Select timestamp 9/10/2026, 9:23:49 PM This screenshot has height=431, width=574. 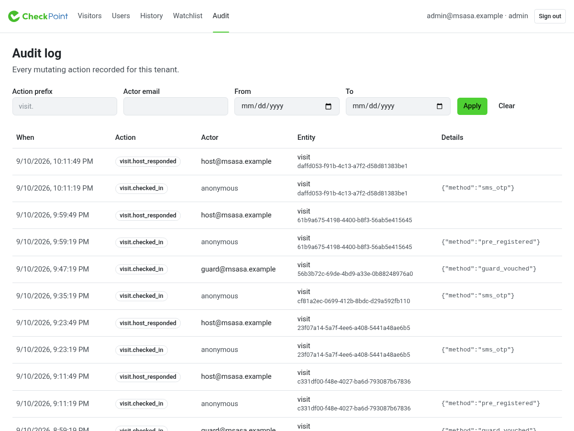pyautogui.click(x=53, y=323)
